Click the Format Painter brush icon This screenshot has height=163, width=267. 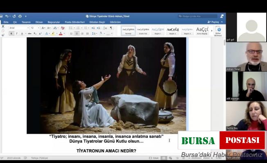(x=3, y=35)
